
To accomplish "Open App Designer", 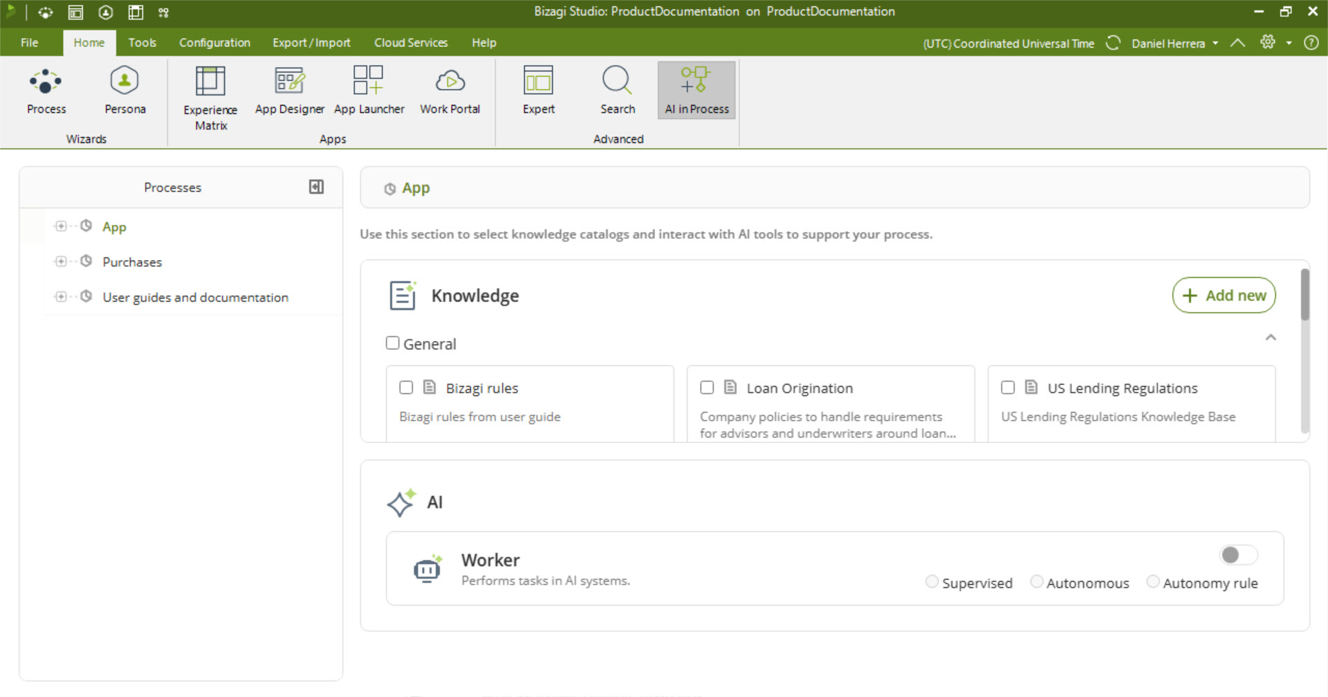I will tap(289, 91).
